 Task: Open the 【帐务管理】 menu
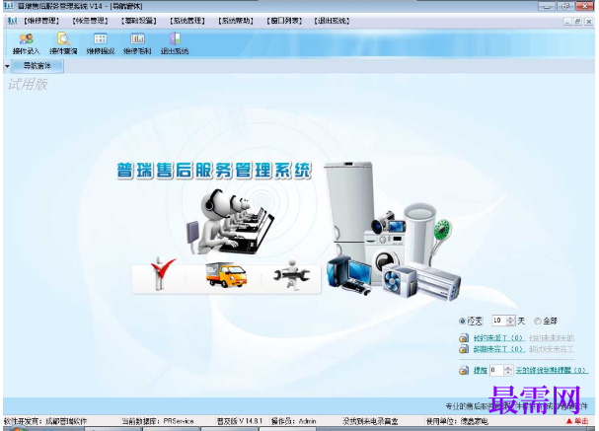click(x=90, y=21)
